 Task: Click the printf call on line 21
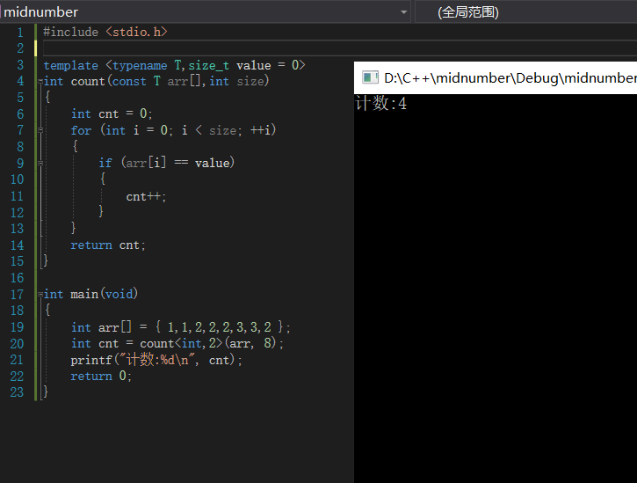pyautogui.click(x=156, y=360)
